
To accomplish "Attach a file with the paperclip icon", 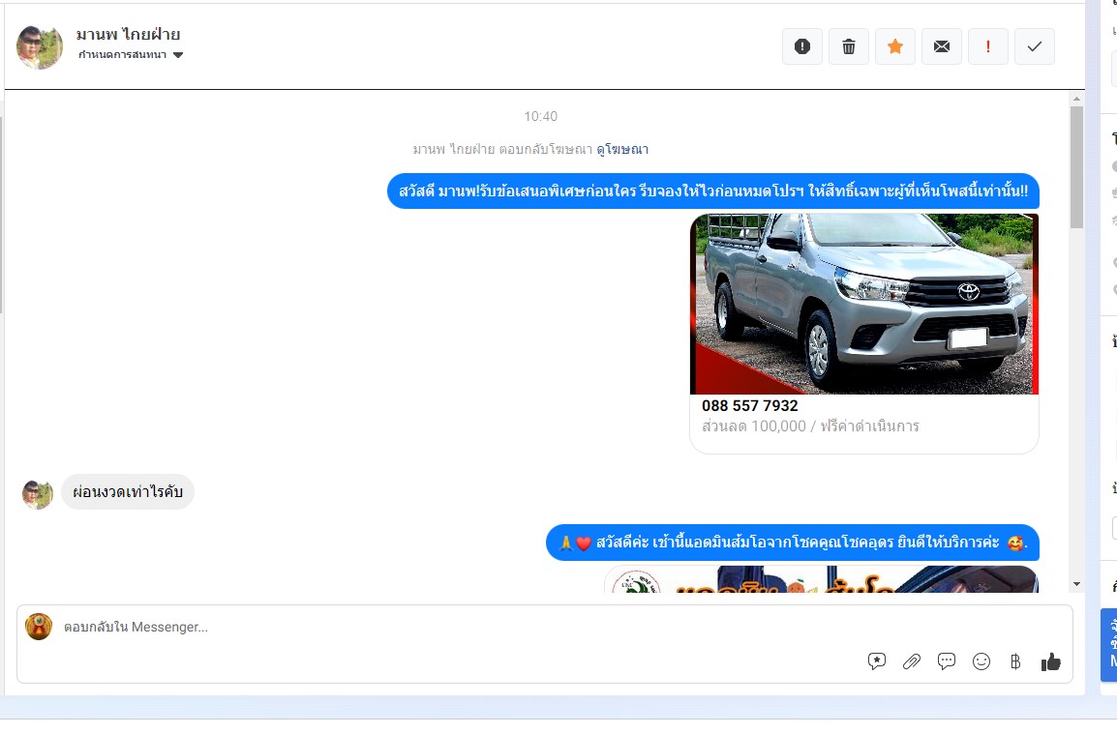I will [912, 661].
